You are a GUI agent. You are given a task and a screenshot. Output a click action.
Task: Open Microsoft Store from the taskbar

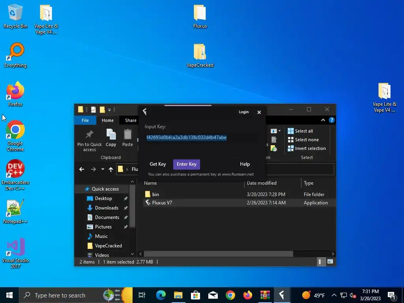[196, 295]
